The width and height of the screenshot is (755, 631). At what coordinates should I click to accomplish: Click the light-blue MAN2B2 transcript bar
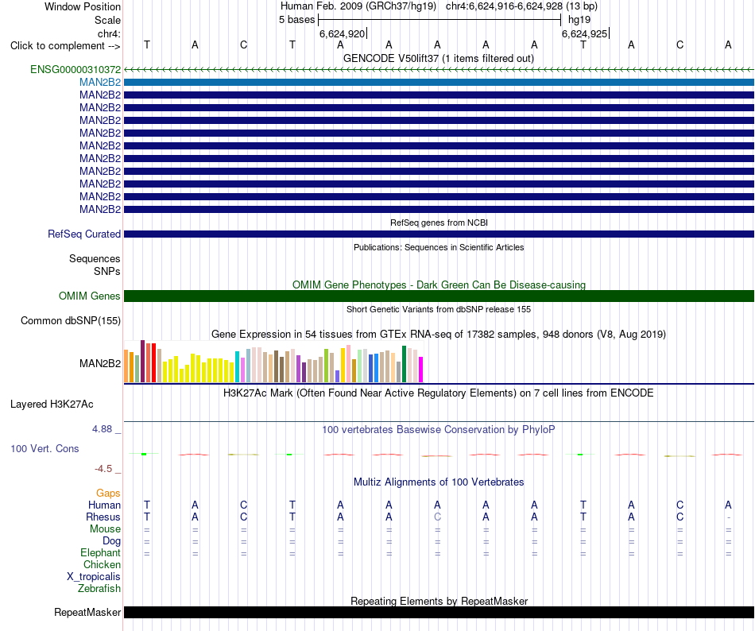(439, 83)
